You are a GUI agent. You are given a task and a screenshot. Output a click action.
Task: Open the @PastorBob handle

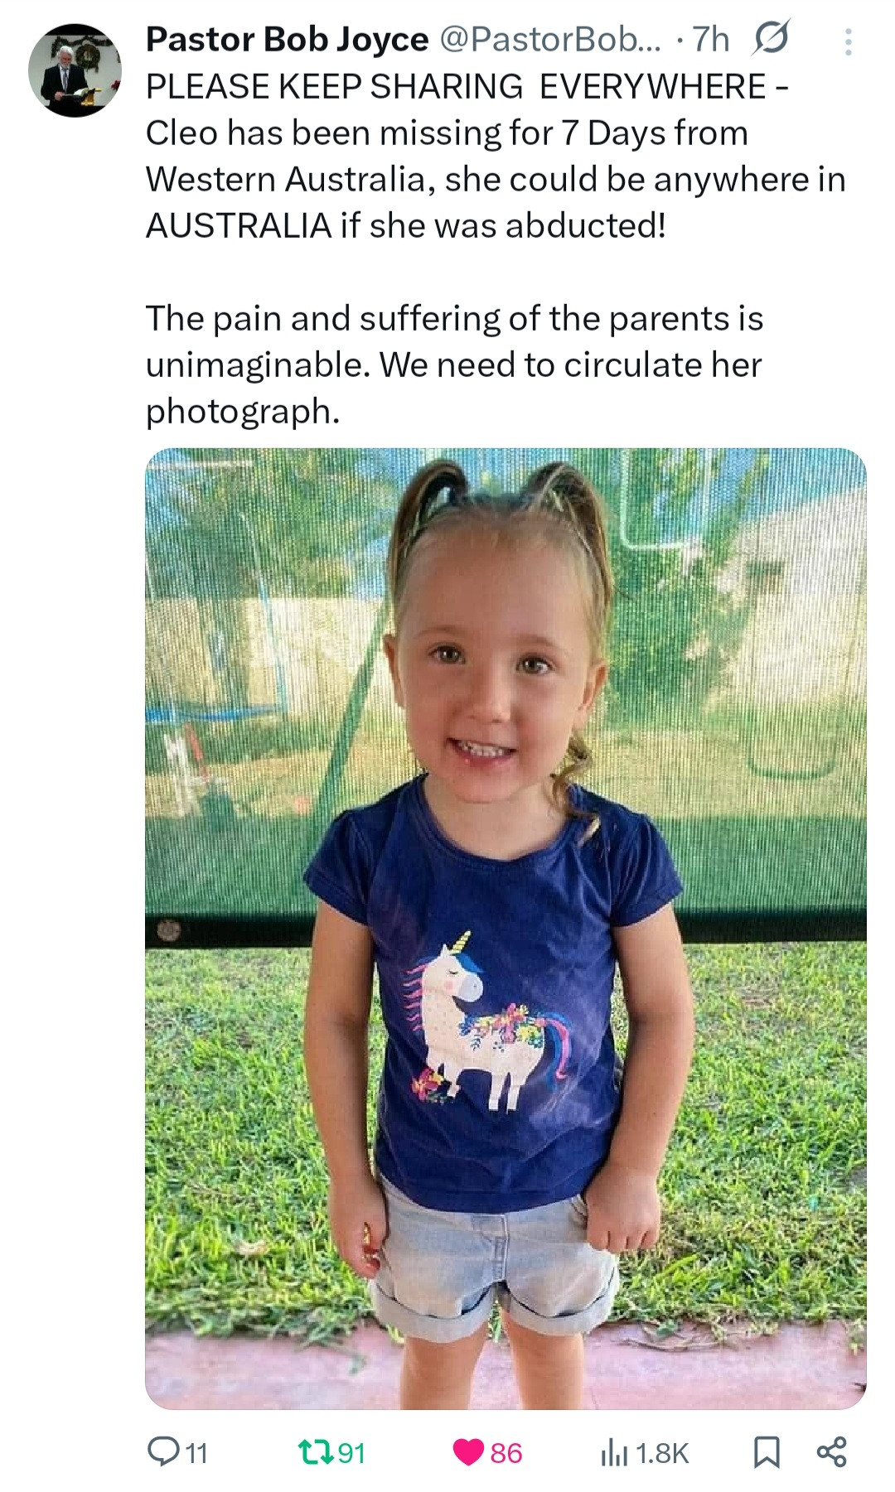549,39
